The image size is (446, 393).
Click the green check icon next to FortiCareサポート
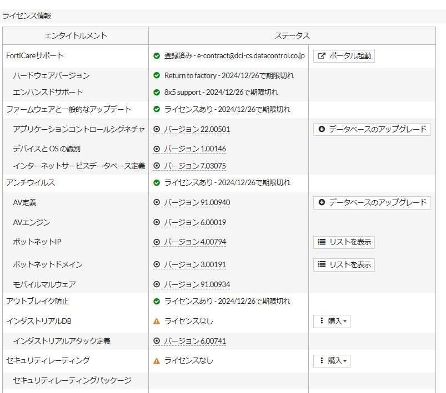158,55
